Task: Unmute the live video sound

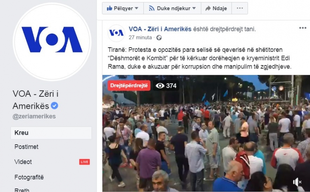Action: click(297, 182)
